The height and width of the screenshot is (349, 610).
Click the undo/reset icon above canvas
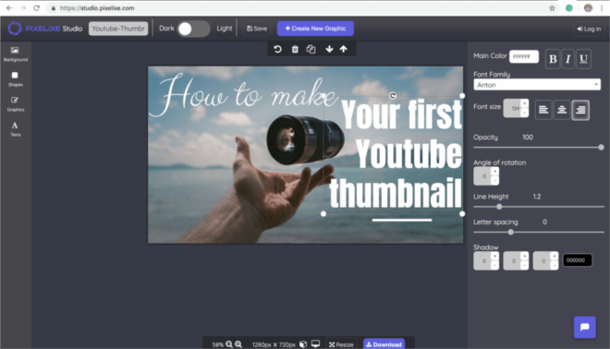click(x=277, y=49)
